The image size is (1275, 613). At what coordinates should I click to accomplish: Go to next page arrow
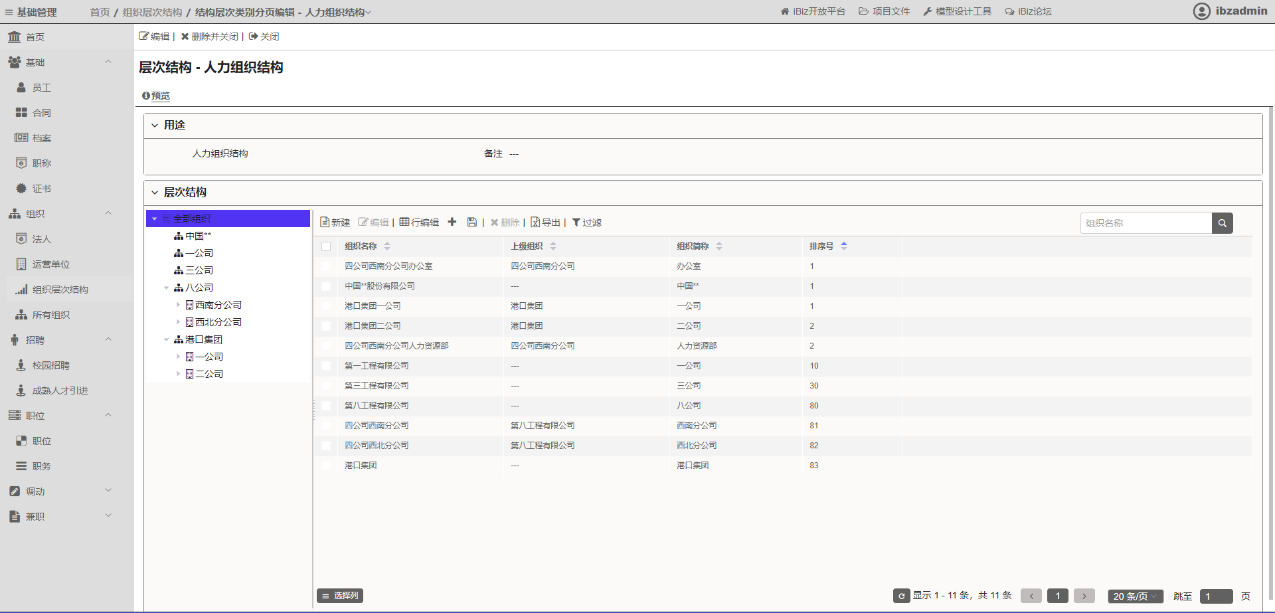pos(1084,596)
